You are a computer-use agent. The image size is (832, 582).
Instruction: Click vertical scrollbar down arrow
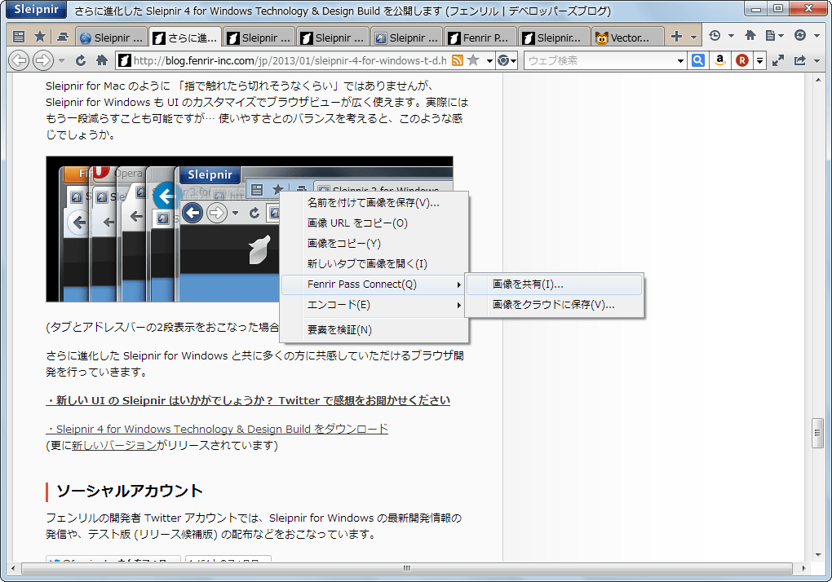(x=817, y=555)
